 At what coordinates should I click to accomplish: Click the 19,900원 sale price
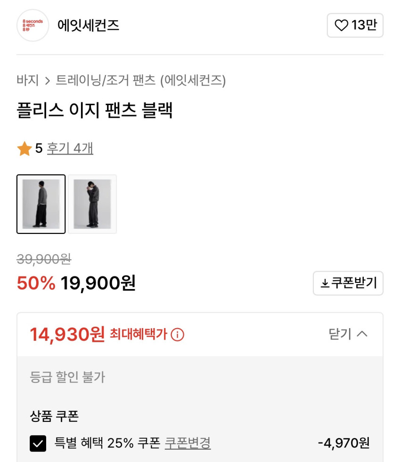tap(98, 283)
